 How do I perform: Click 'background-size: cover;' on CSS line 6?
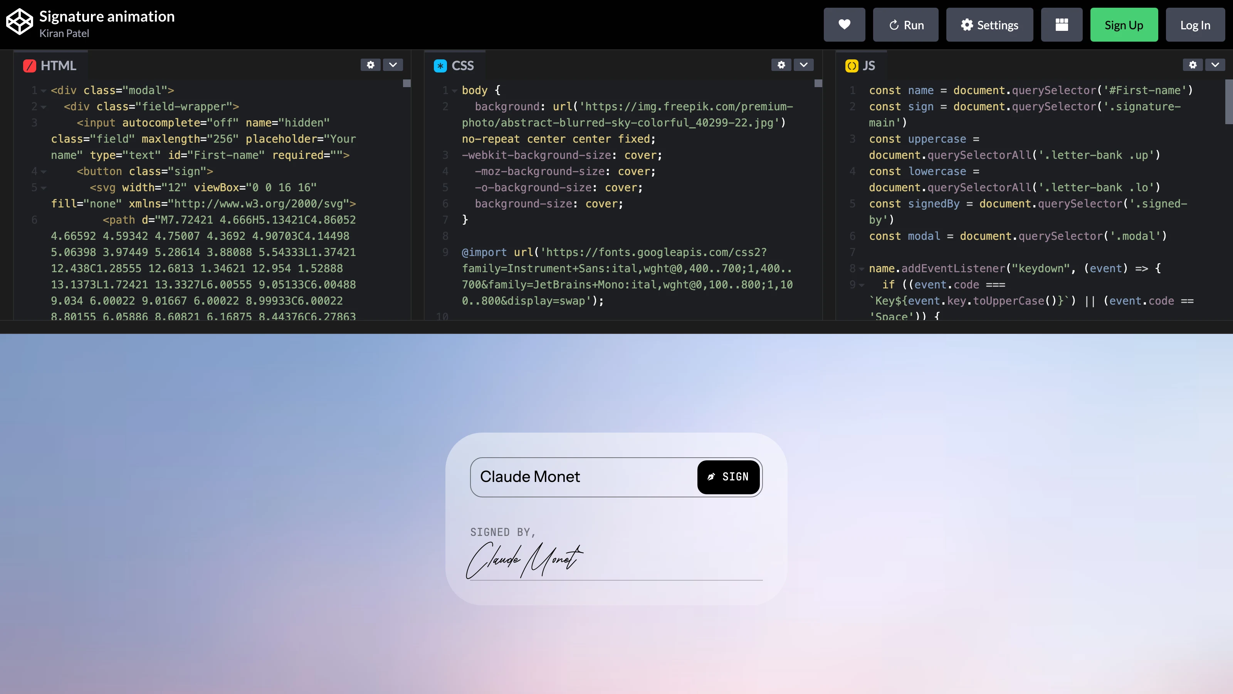tap(549, 204)
